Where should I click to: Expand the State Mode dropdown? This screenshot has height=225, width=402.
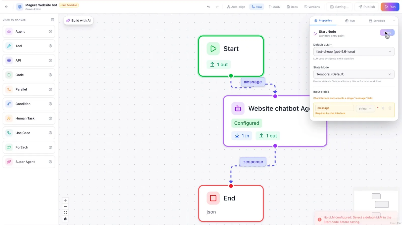click(x=354, y=74)
